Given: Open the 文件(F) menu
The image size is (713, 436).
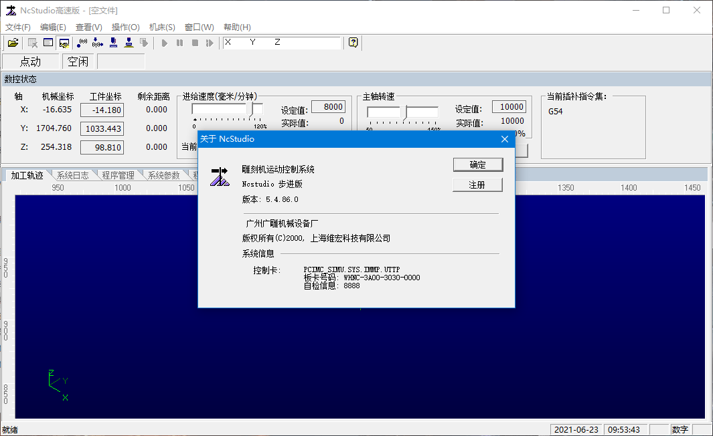Looking at the screenshot, I should pos(17,27).
